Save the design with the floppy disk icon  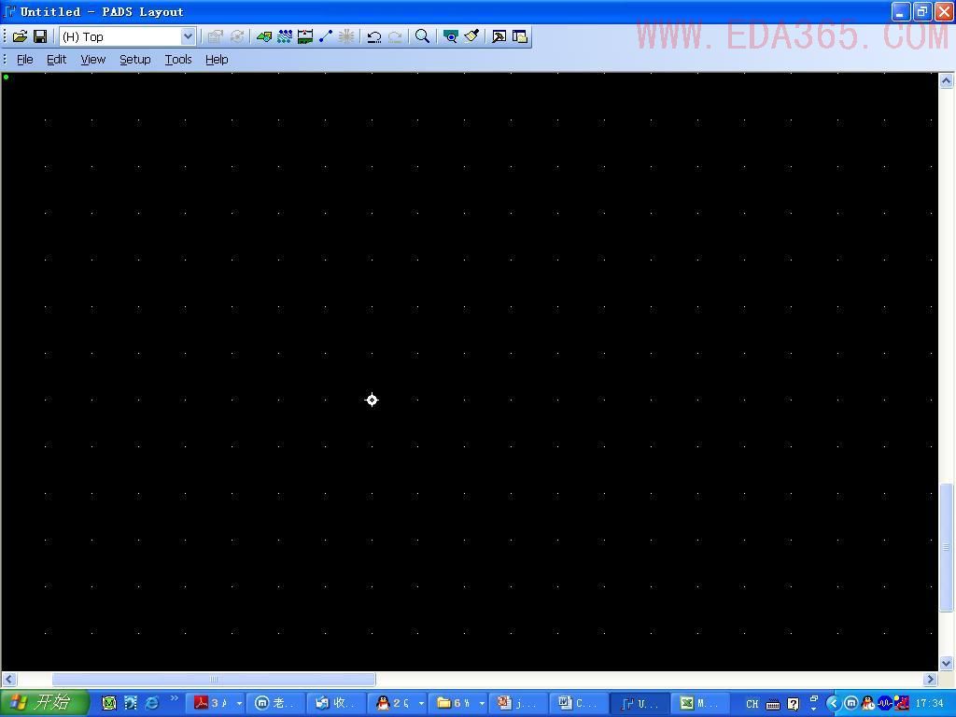40,36
